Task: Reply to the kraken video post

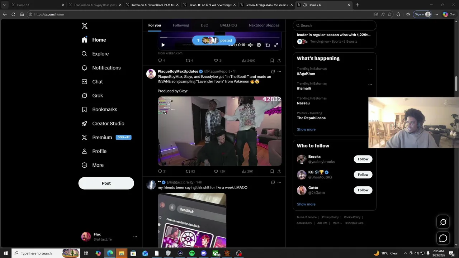Action: pos(161,61)
